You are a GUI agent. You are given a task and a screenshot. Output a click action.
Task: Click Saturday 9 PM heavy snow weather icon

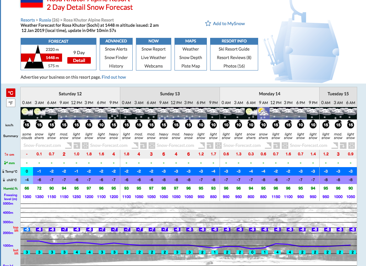pyautogui.click(x=114, y=113)
